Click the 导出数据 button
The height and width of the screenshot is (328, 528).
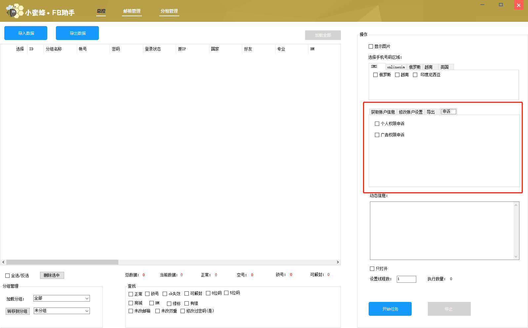77,33
